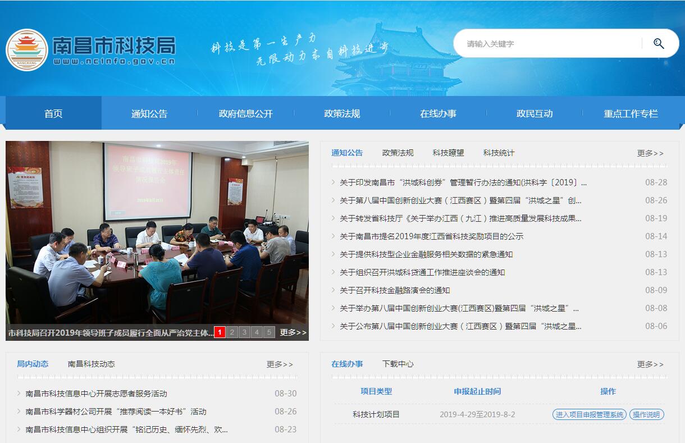Screen dimensions: 685x443
Task: Click the meeting slideshow photo
Action: point(157,232)
